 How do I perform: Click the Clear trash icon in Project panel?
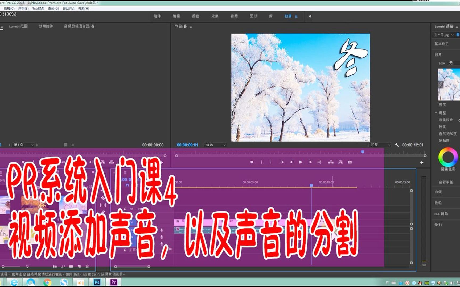[87, 266]
